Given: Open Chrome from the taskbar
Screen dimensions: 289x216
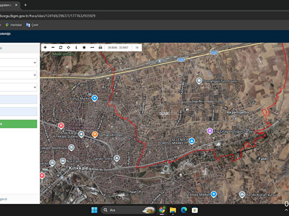Looking at the screenshot, I should pyautogui.click(x=162, y=210).
